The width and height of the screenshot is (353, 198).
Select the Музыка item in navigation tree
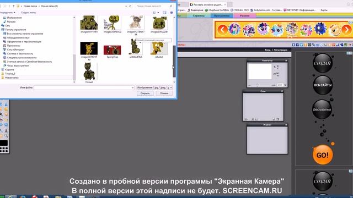coord(11,22)
